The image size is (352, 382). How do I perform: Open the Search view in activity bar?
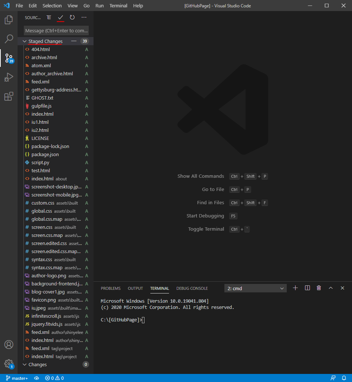[x=9, y=39]
